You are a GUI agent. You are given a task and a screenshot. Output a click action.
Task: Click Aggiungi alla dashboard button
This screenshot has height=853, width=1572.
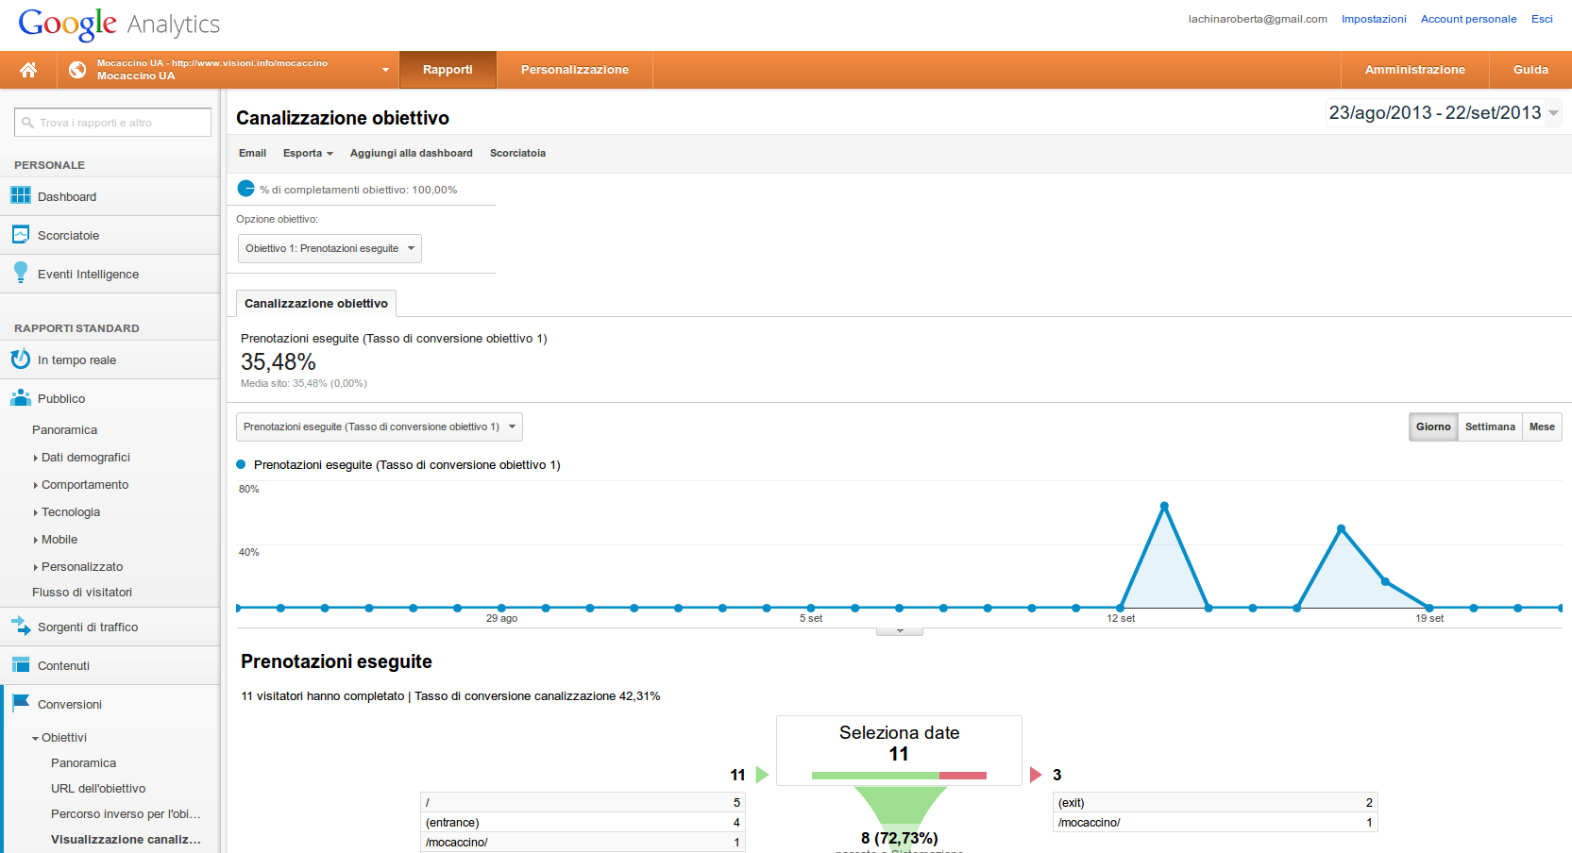tap(411, 153)
